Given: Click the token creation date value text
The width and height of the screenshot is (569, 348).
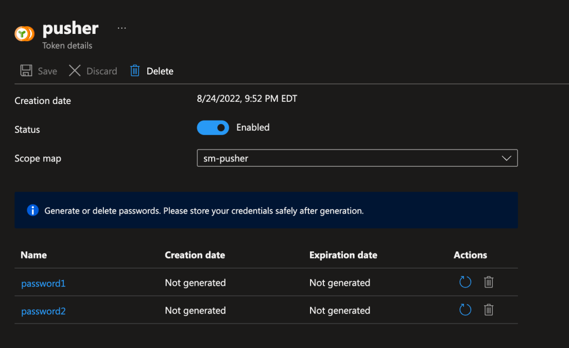Looking at the screenshot, I should tap(247, 100).
